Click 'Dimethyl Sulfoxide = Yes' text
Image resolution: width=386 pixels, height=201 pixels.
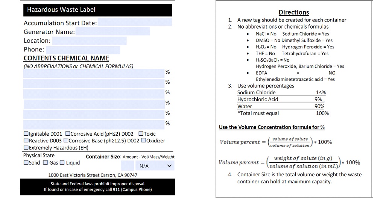307,40
